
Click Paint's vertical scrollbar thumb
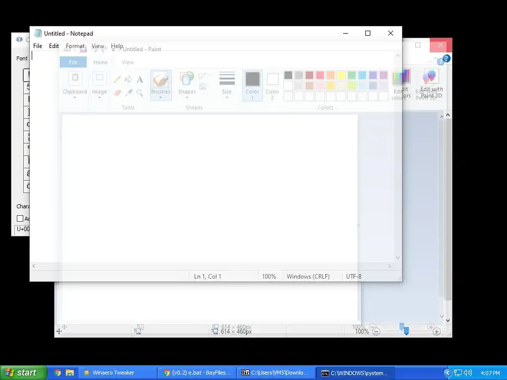click(448, 209)
